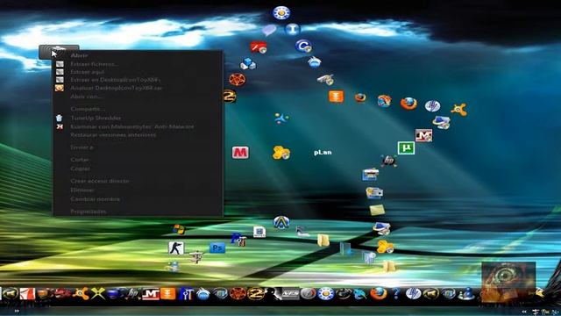Image resolution: width=561 pixels, height=316 pixels.
Task: Open the blue cubes desktop icon
Action: pyautogui.click(x=247, y=64)
